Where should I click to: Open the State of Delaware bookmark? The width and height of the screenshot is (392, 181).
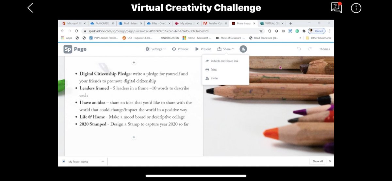(231, 38)
